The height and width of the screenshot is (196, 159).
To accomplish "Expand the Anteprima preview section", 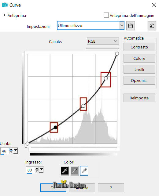I will tap(5, 15).
